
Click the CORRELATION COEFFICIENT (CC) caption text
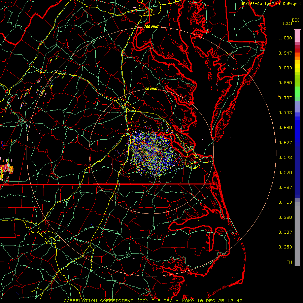tap(106, 301)
